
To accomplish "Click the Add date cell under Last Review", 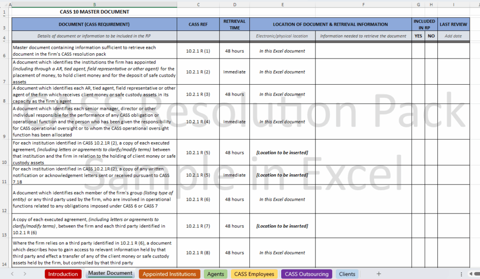I will pyautogui.click(x=453, y=36).
